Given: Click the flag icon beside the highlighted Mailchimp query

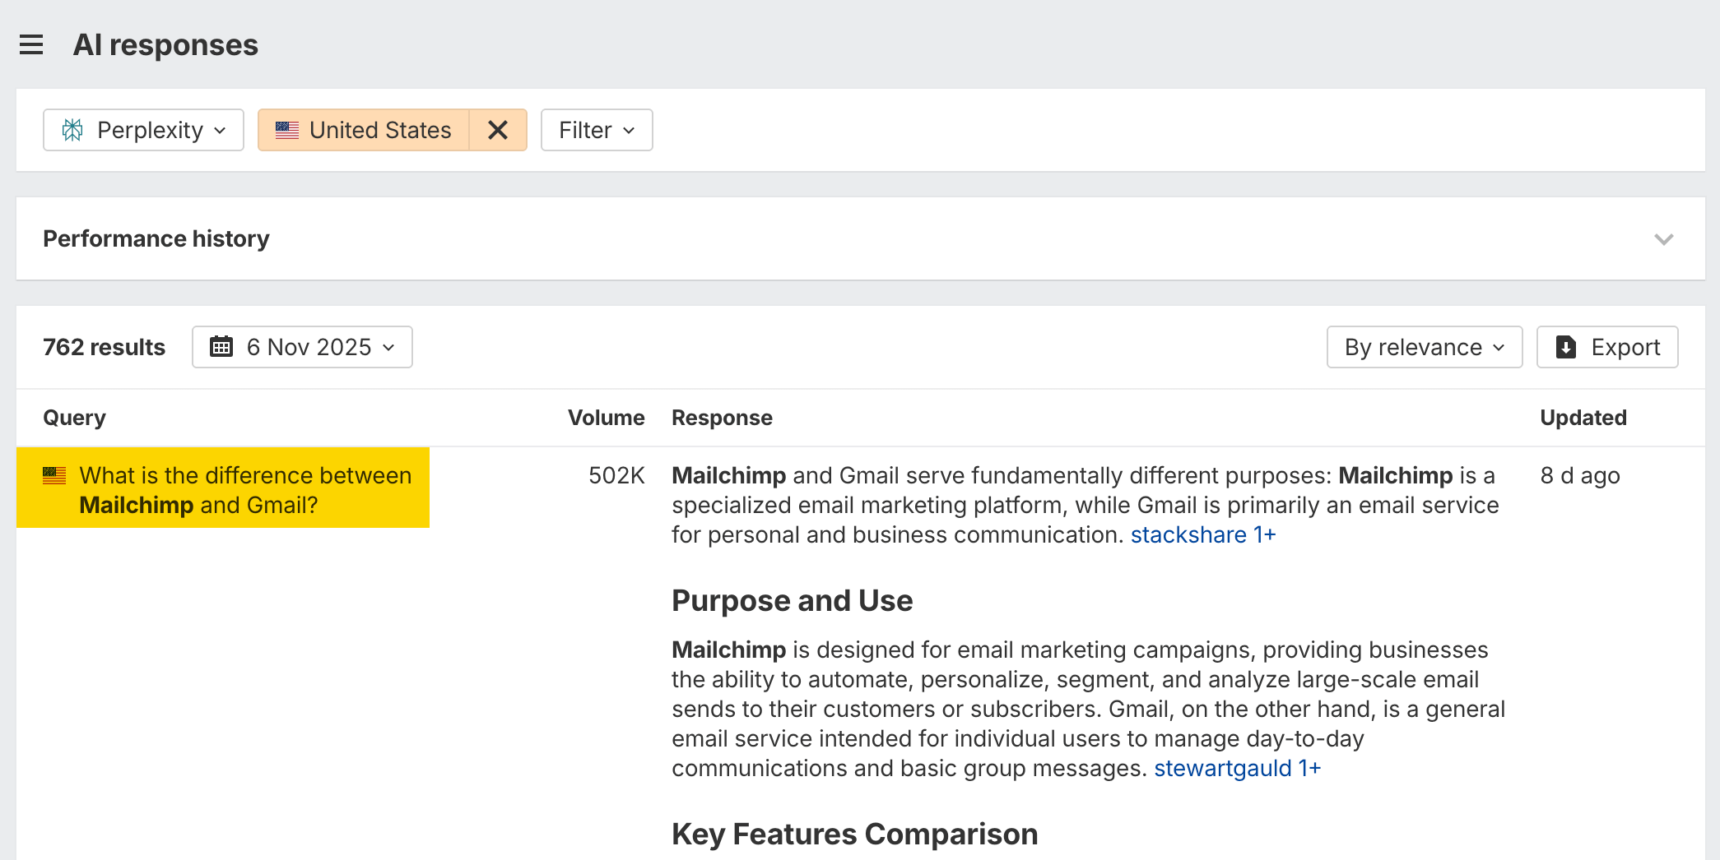Looking at the screenshot, I should click(53, 474).
